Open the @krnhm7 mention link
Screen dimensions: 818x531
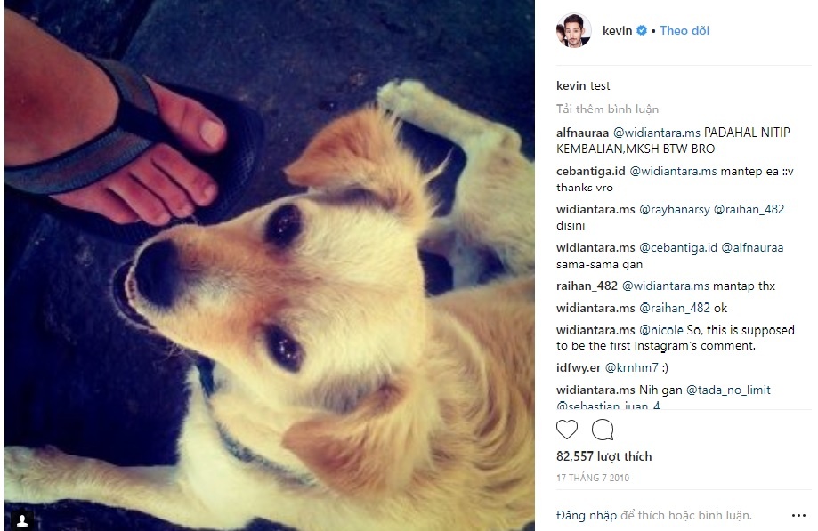pyautogui.click(x=631, y=368)
